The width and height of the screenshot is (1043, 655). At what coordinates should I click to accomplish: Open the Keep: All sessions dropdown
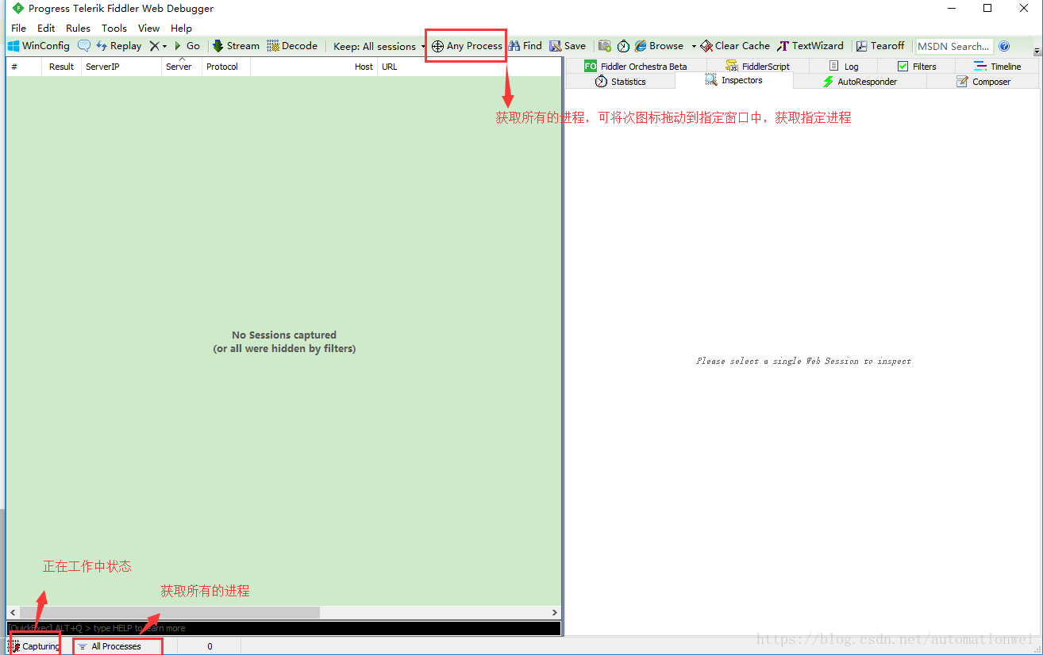tap(379, 46)
